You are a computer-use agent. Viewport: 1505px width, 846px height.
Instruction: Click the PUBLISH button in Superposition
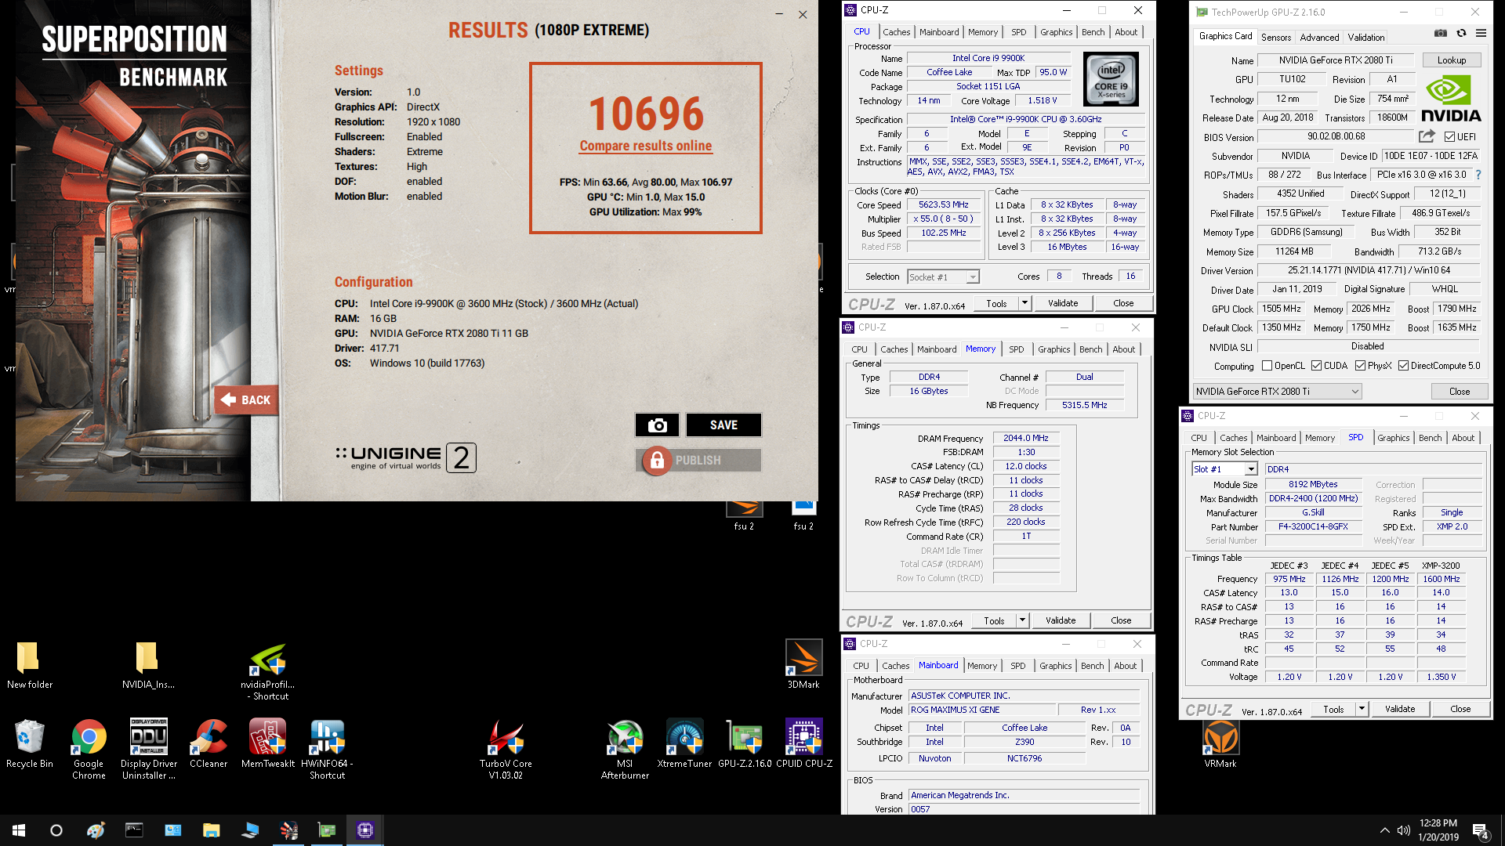698,460
